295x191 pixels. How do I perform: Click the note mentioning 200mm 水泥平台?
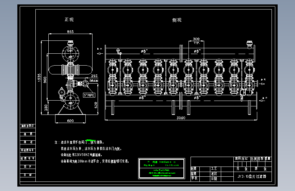(x=95, y=161)
